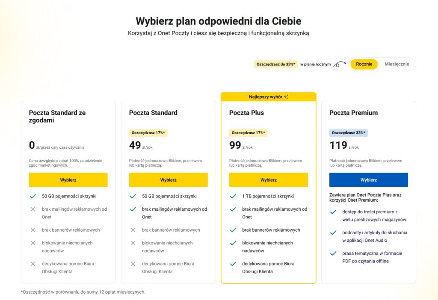
Task: Click green check by blokowanie niechcianych in Poczta Plus
Action: [233, 243]
